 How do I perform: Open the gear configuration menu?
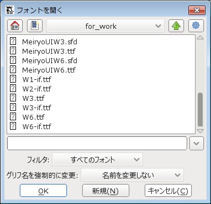point(196,26)
